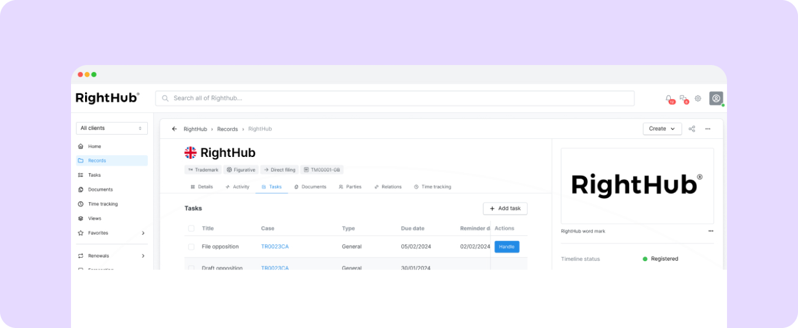Click the Records folder icon in sidebar
The width and height of the screenshot is (798, 328).
point(80,160)
